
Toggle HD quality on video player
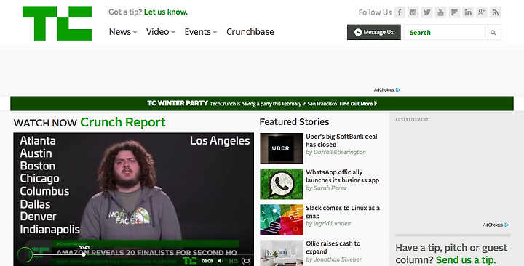coord(233,261)
